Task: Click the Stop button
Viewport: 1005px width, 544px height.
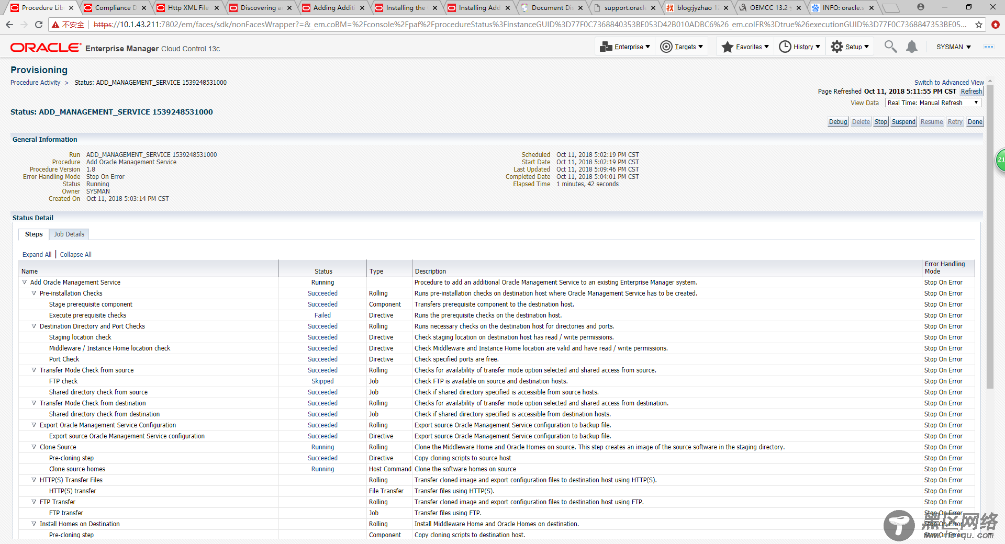Action: coord(881,122)
